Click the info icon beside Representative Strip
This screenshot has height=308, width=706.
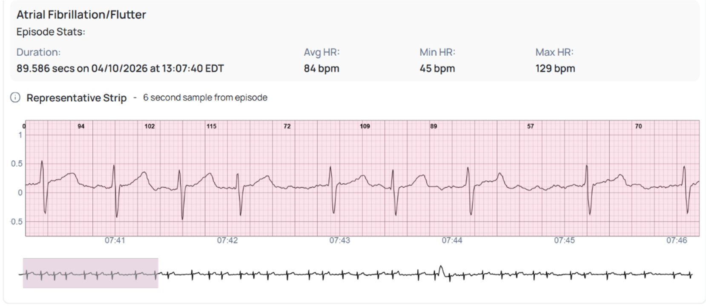(15, 98)
